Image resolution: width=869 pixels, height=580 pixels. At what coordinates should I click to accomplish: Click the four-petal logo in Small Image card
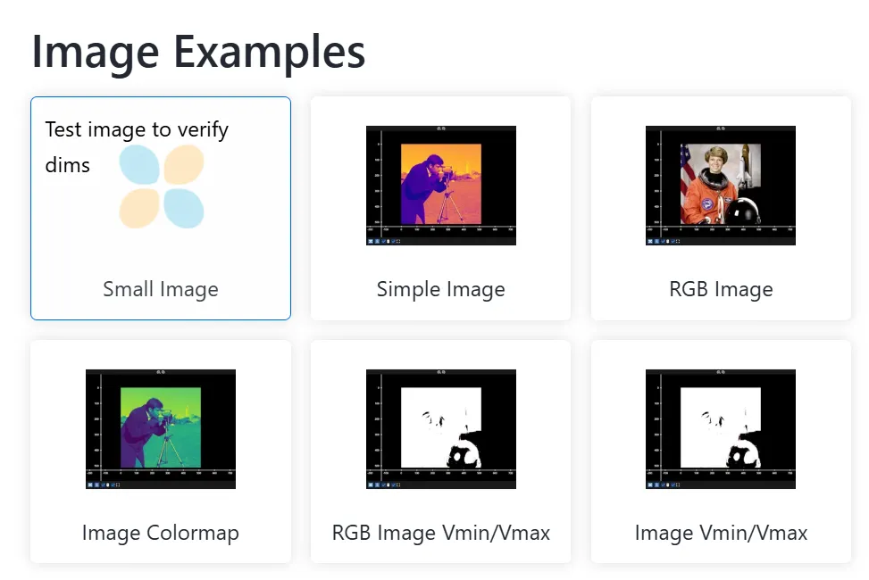(x=162, y=187)
